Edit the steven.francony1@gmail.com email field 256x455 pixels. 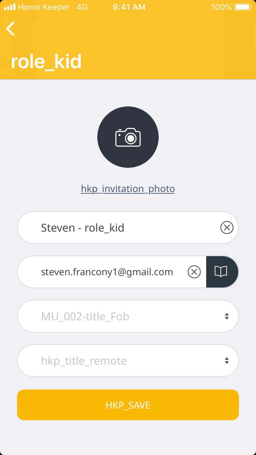pyautogui.click(x=107, y=272)
